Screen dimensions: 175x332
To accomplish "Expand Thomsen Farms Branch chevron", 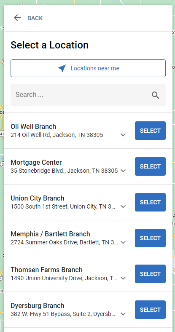I will [x=123, y=278].
